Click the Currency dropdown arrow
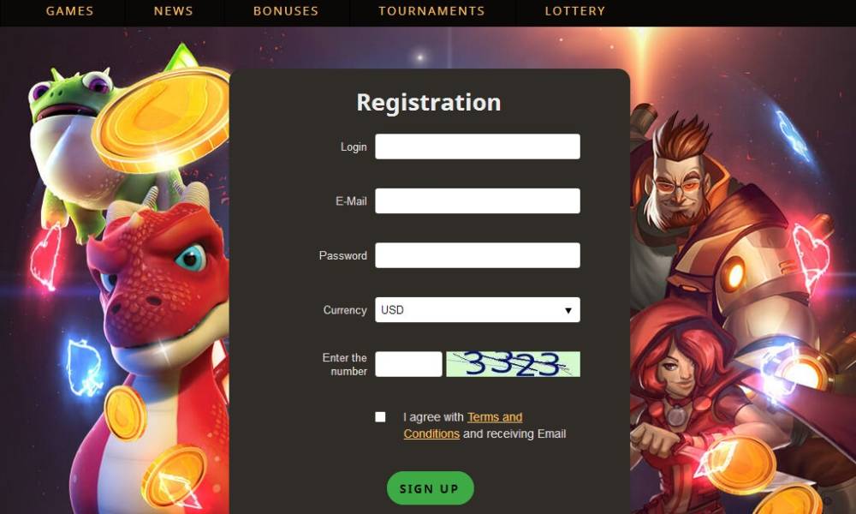856x514 pixels. (x=568, y=310)
